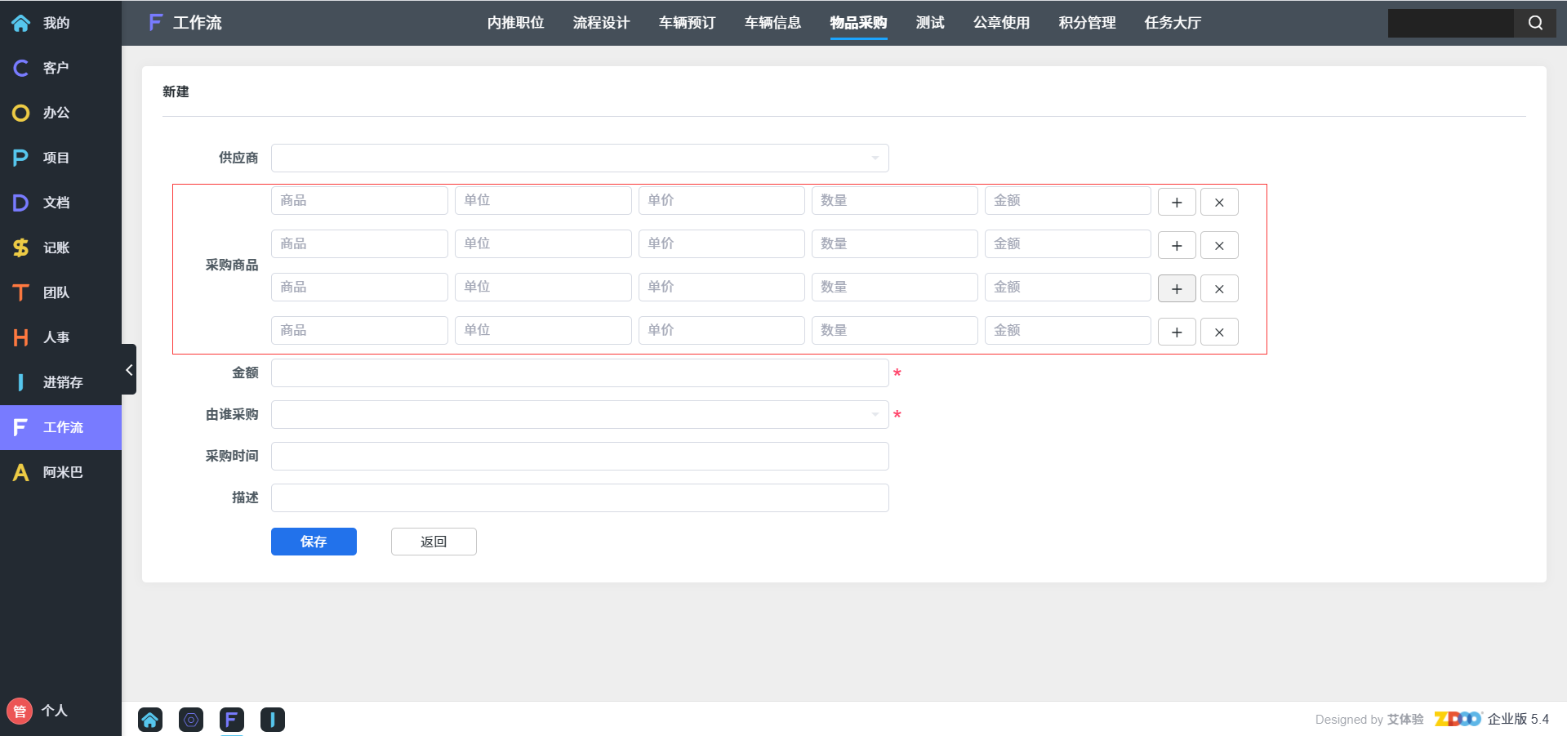Open the 我的 home sidebar icon
Viewport: 1567px width, 736px height.
coord(21,23)
